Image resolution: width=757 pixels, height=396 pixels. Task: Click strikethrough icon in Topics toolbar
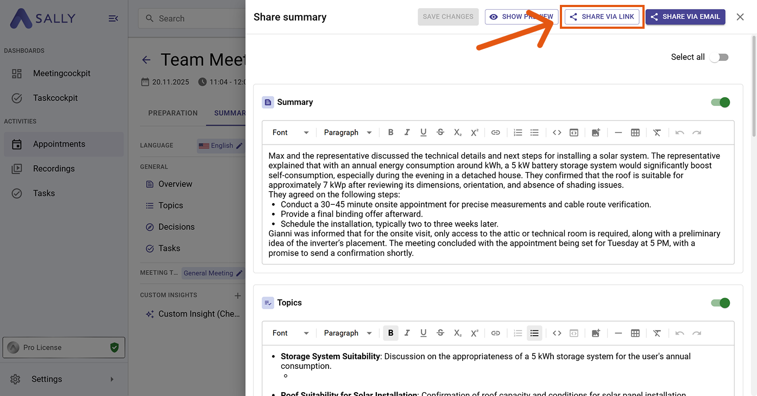(440, 333)
